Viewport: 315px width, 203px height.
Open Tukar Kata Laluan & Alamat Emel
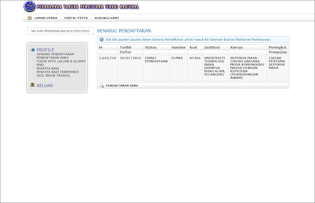[61, 63]
